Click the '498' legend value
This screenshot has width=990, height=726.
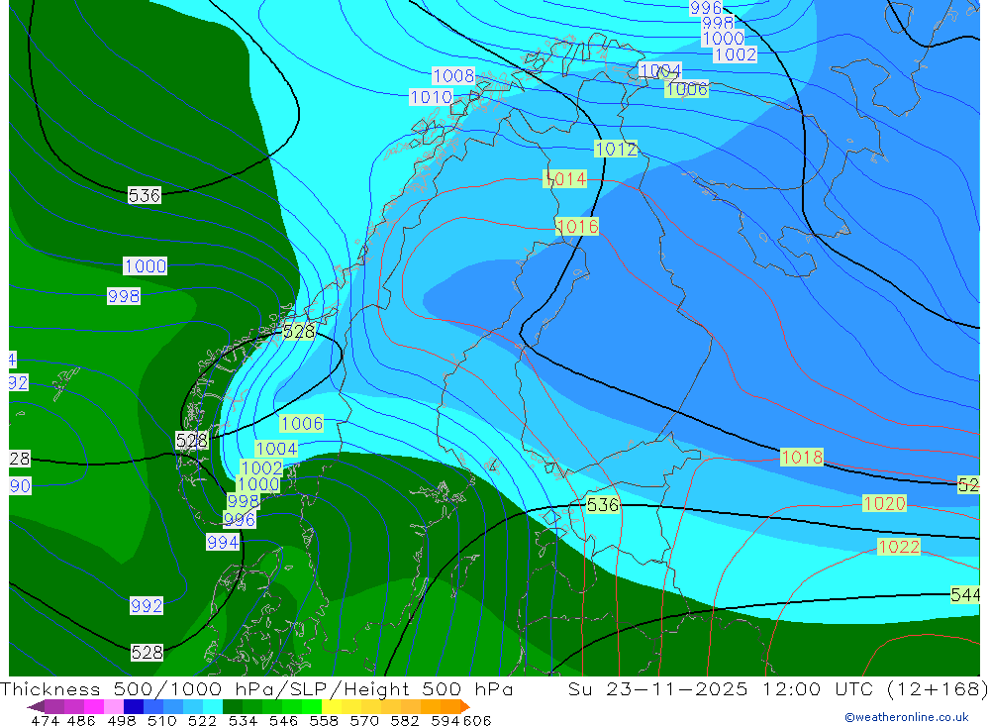[x=122, y=720]
